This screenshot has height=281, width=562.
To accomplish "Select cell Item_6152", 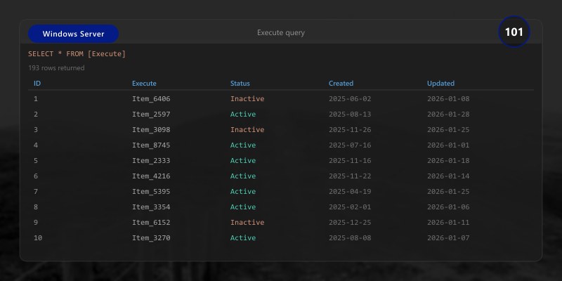I will (151, 222).
